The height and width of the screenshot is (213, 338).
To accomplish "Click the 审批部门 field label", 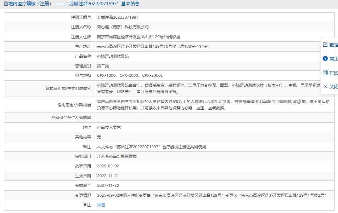I will tap(83, 156).
